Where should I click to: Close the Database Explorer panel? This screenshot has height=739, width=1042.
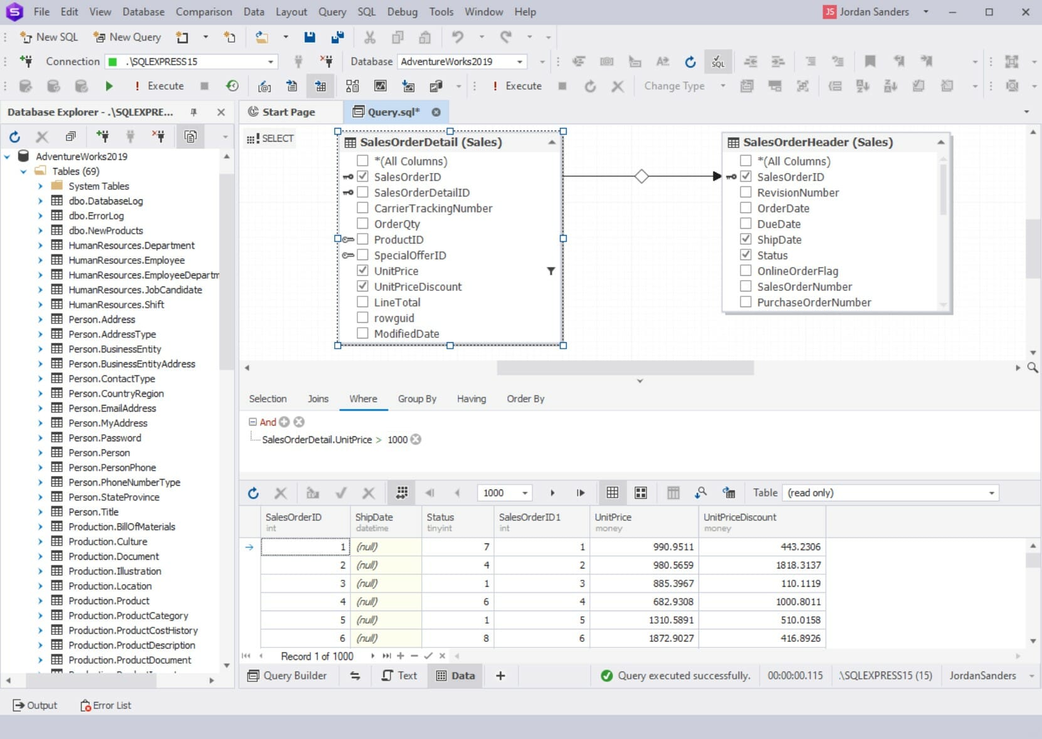221,112
